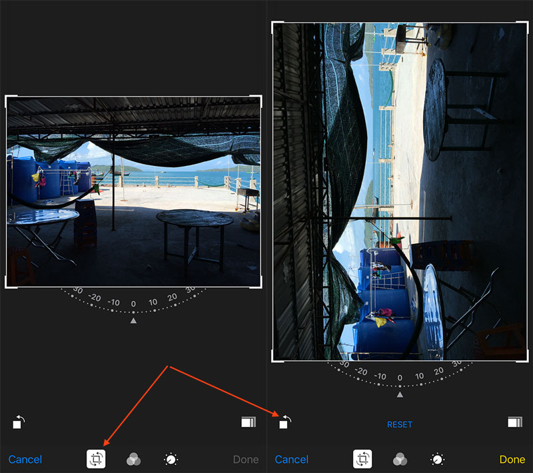Tap the top-left crop handle of the landscape photo
Viewport: 533px width, 473px height.
tap(8, 98)
